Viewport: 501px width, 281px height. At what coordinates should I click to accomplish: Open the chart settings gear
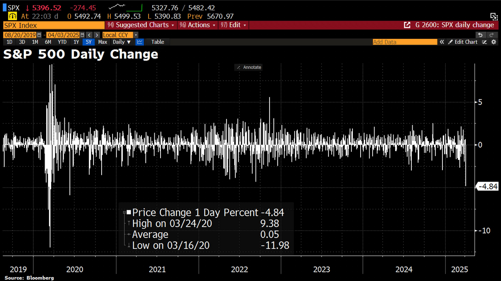(x=494, y=42)
